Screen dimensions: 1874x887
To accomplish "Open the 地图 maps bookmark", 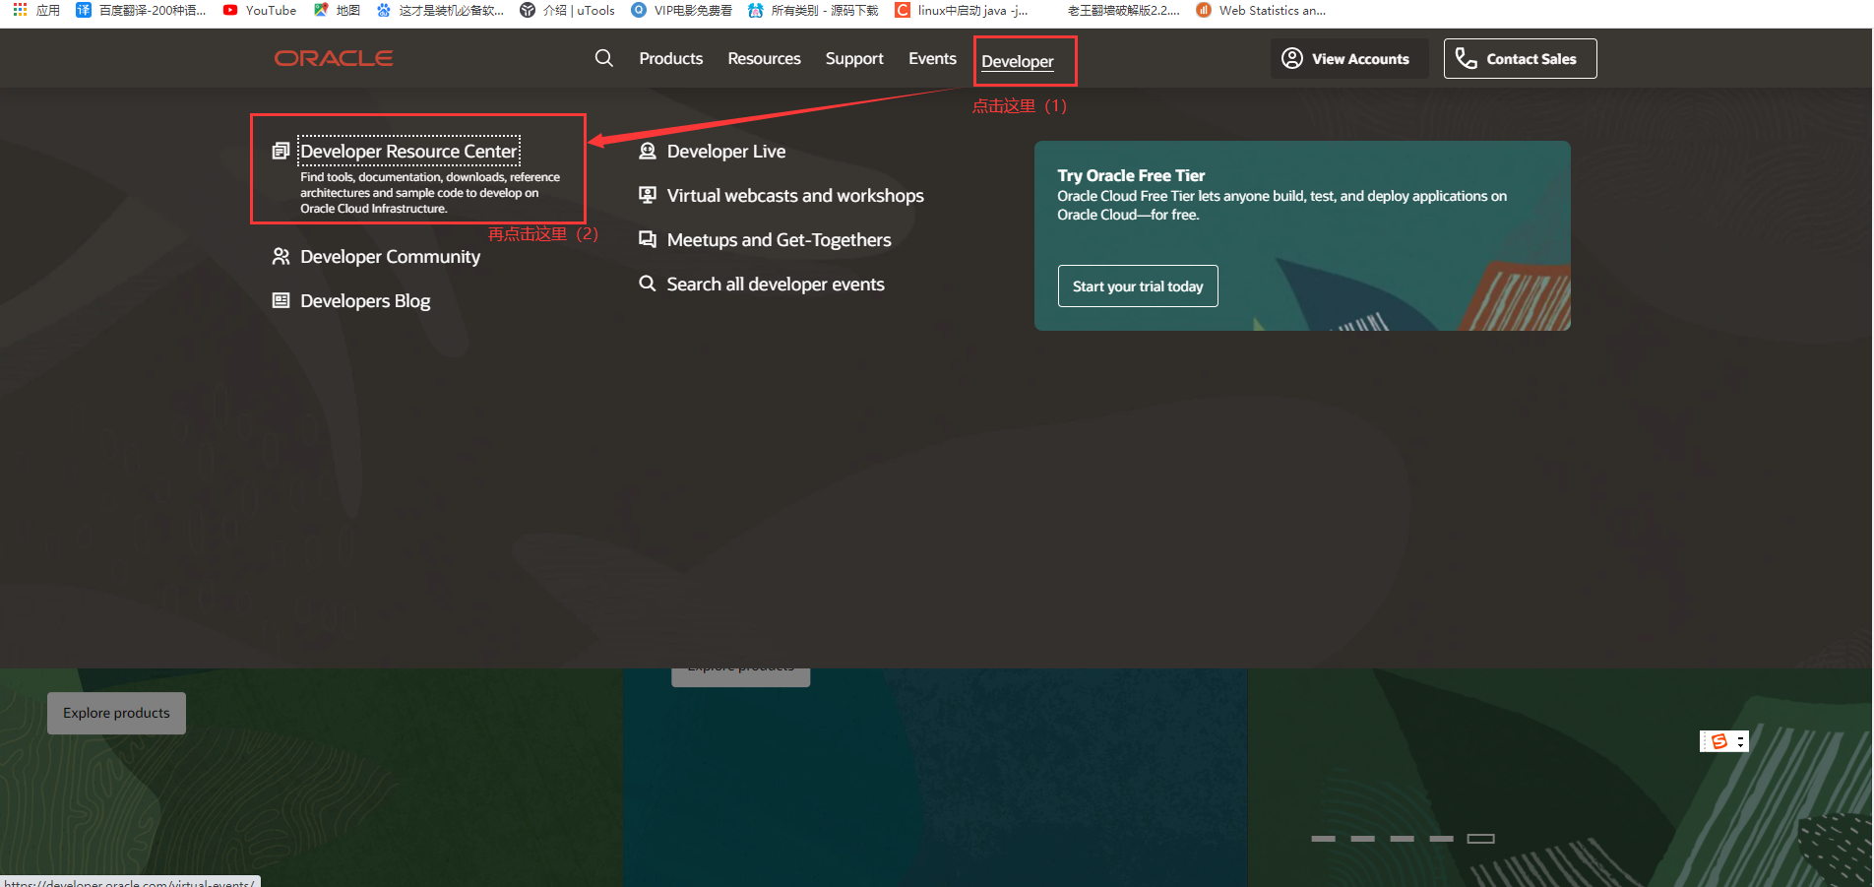I will [x=337, y=10].
